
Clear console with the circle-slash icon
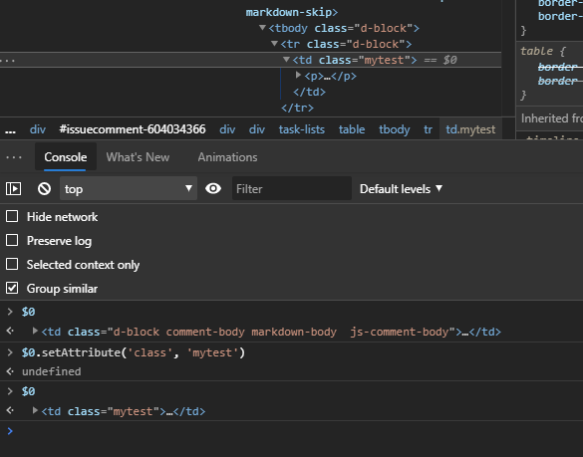click(44, 189)
